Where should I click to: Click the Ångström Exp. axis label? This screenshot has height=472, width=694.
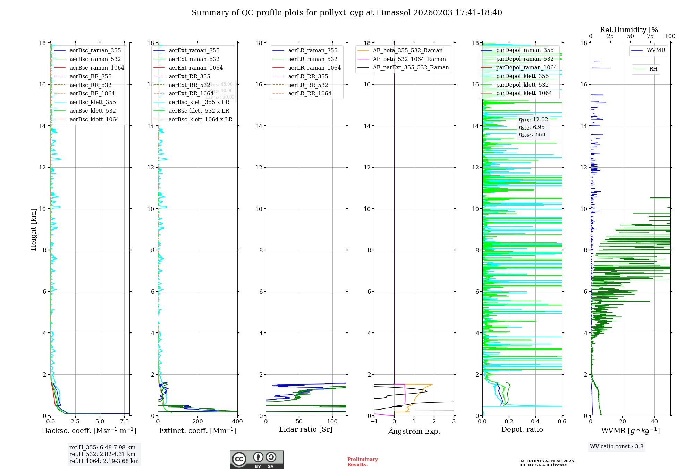tap(414, 431)
